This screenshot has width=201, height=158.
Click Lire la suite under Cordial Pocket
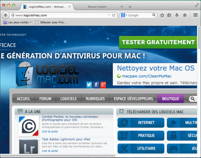tap(50, 131)
